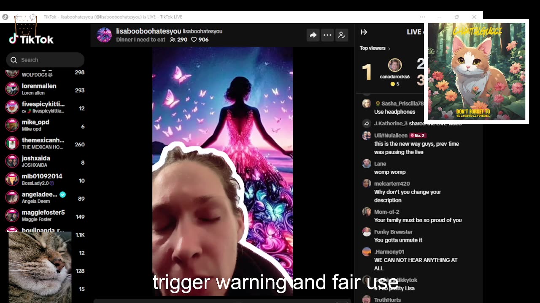Click Sasha_Priscilla78's avatar in chat
This screenshot has height=303, width=540.
click(367, 104)
